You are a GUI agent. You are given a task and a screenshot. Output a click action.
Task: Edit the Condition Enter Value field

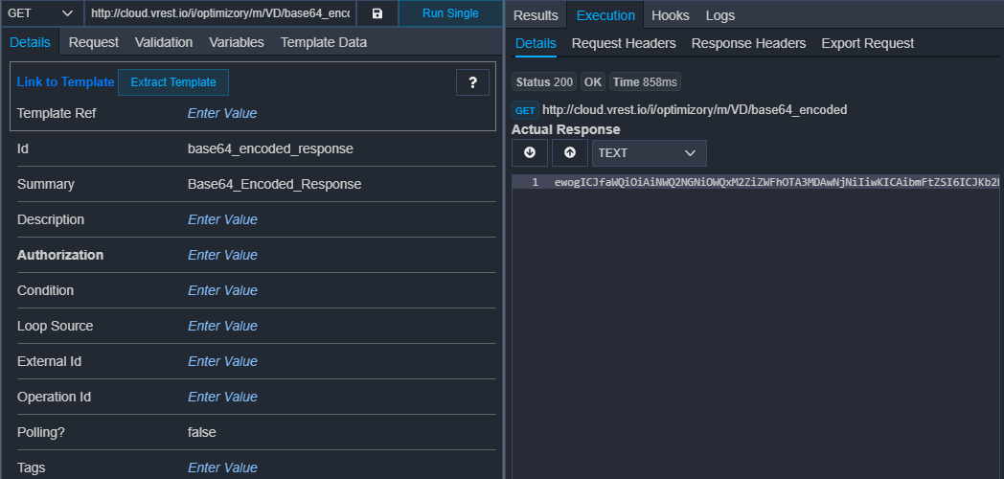222,290
